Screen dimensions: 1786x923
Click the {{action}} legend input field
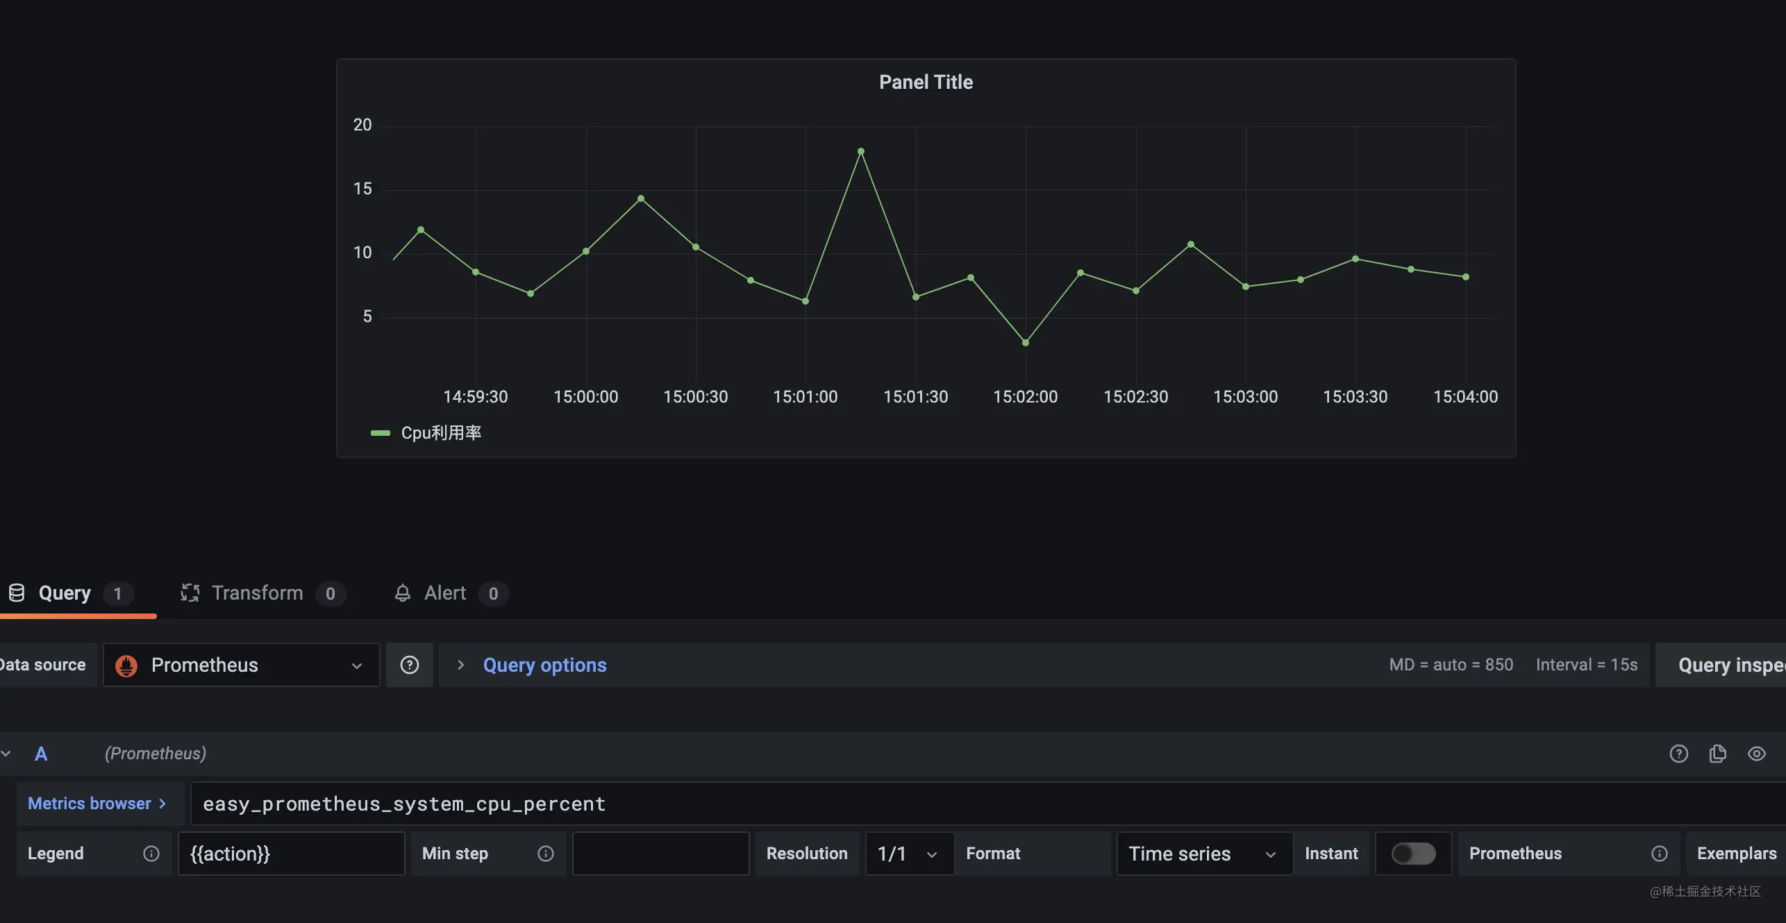(292, 854)
